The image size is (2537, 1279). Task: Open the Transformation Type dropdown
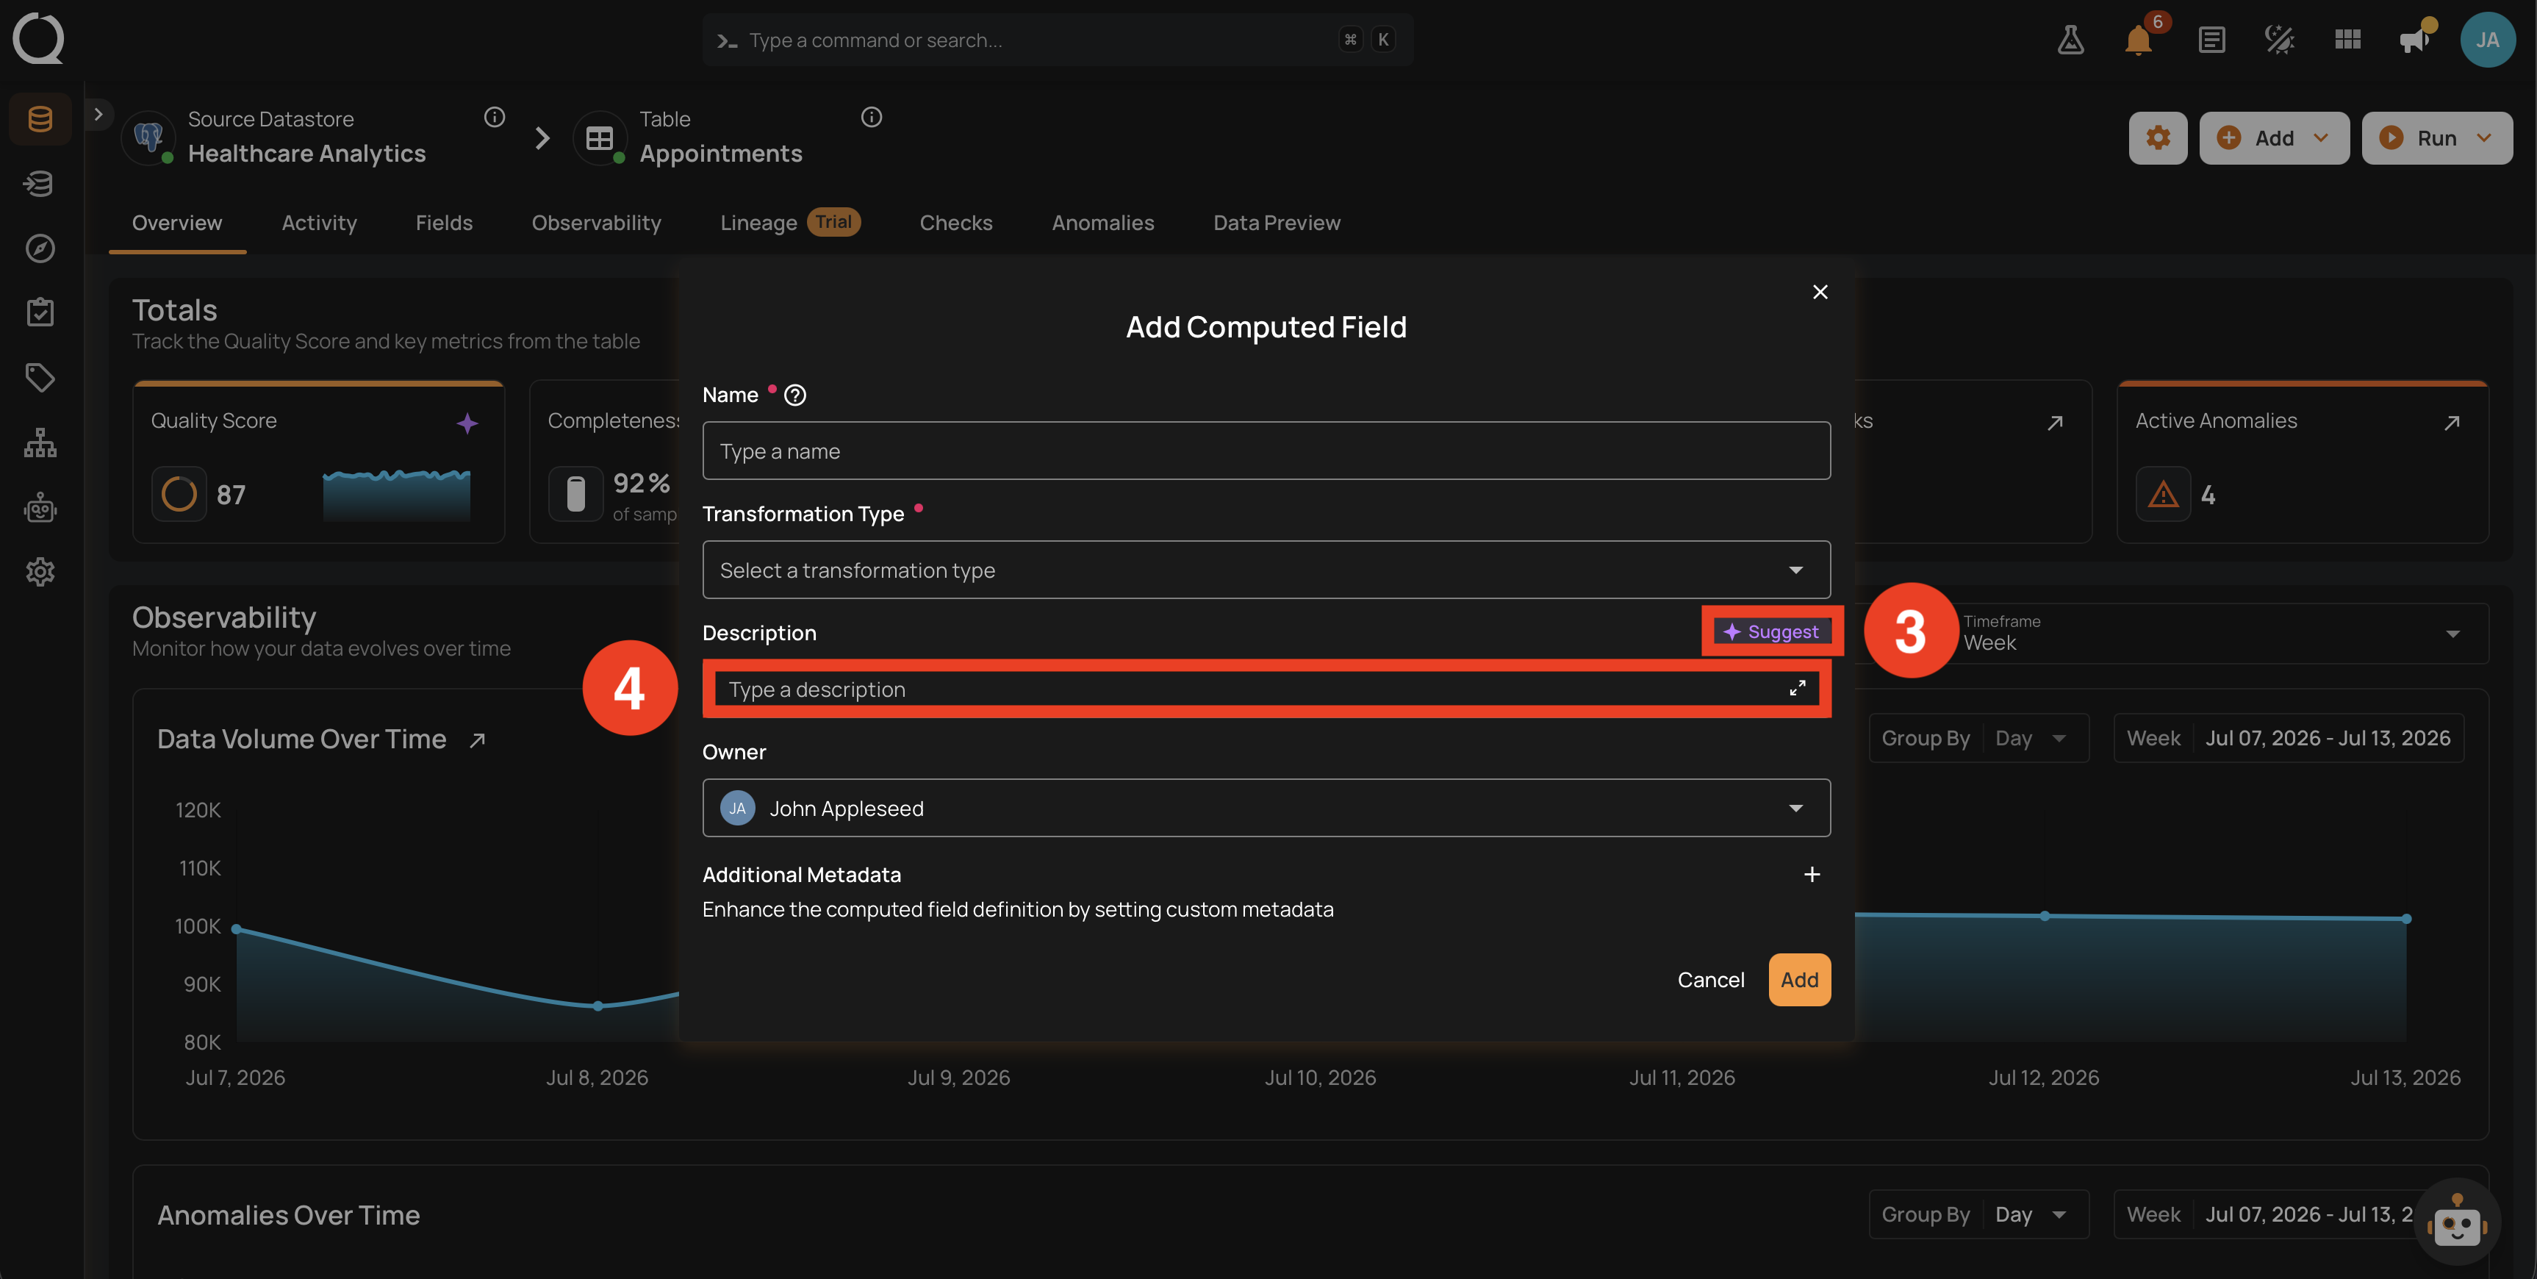(x=1266, y=570)
